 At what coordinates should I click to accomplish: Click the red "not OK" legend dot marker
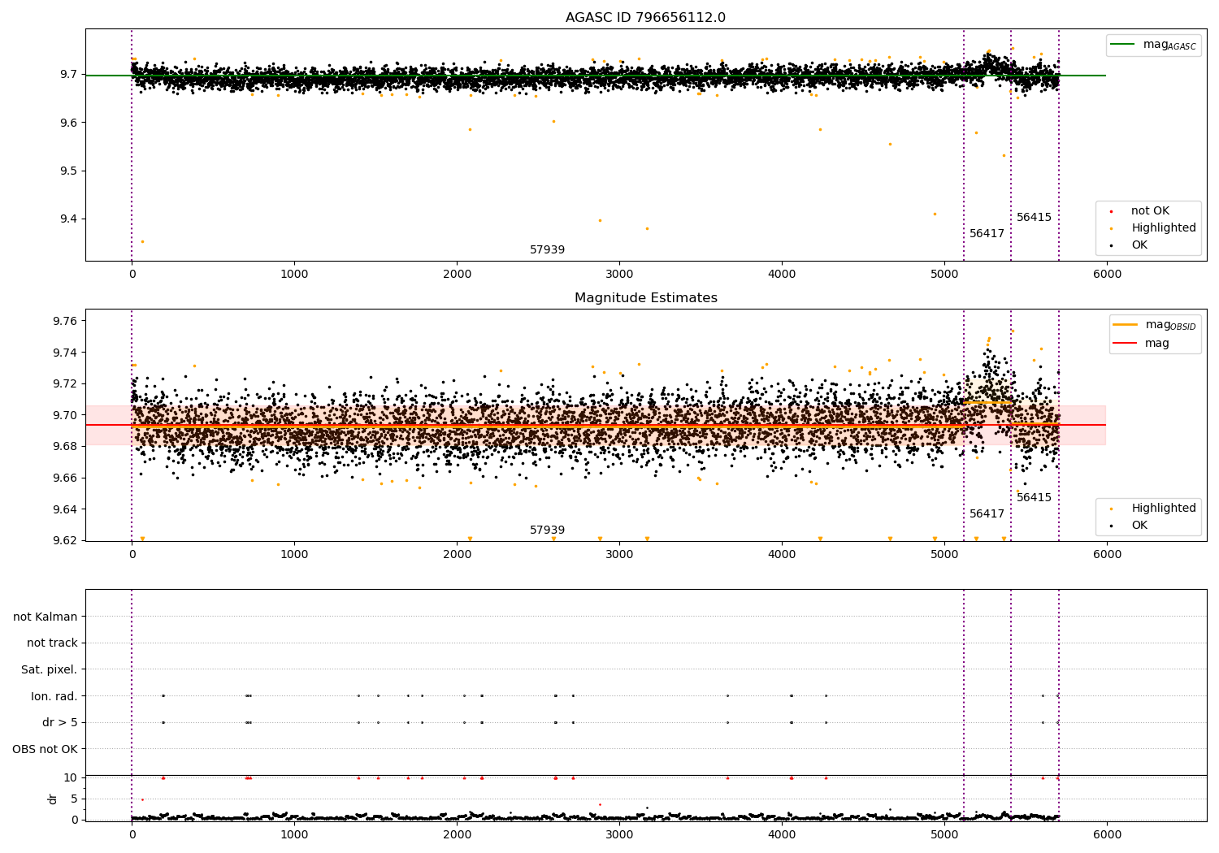(x=1111, y=212)
